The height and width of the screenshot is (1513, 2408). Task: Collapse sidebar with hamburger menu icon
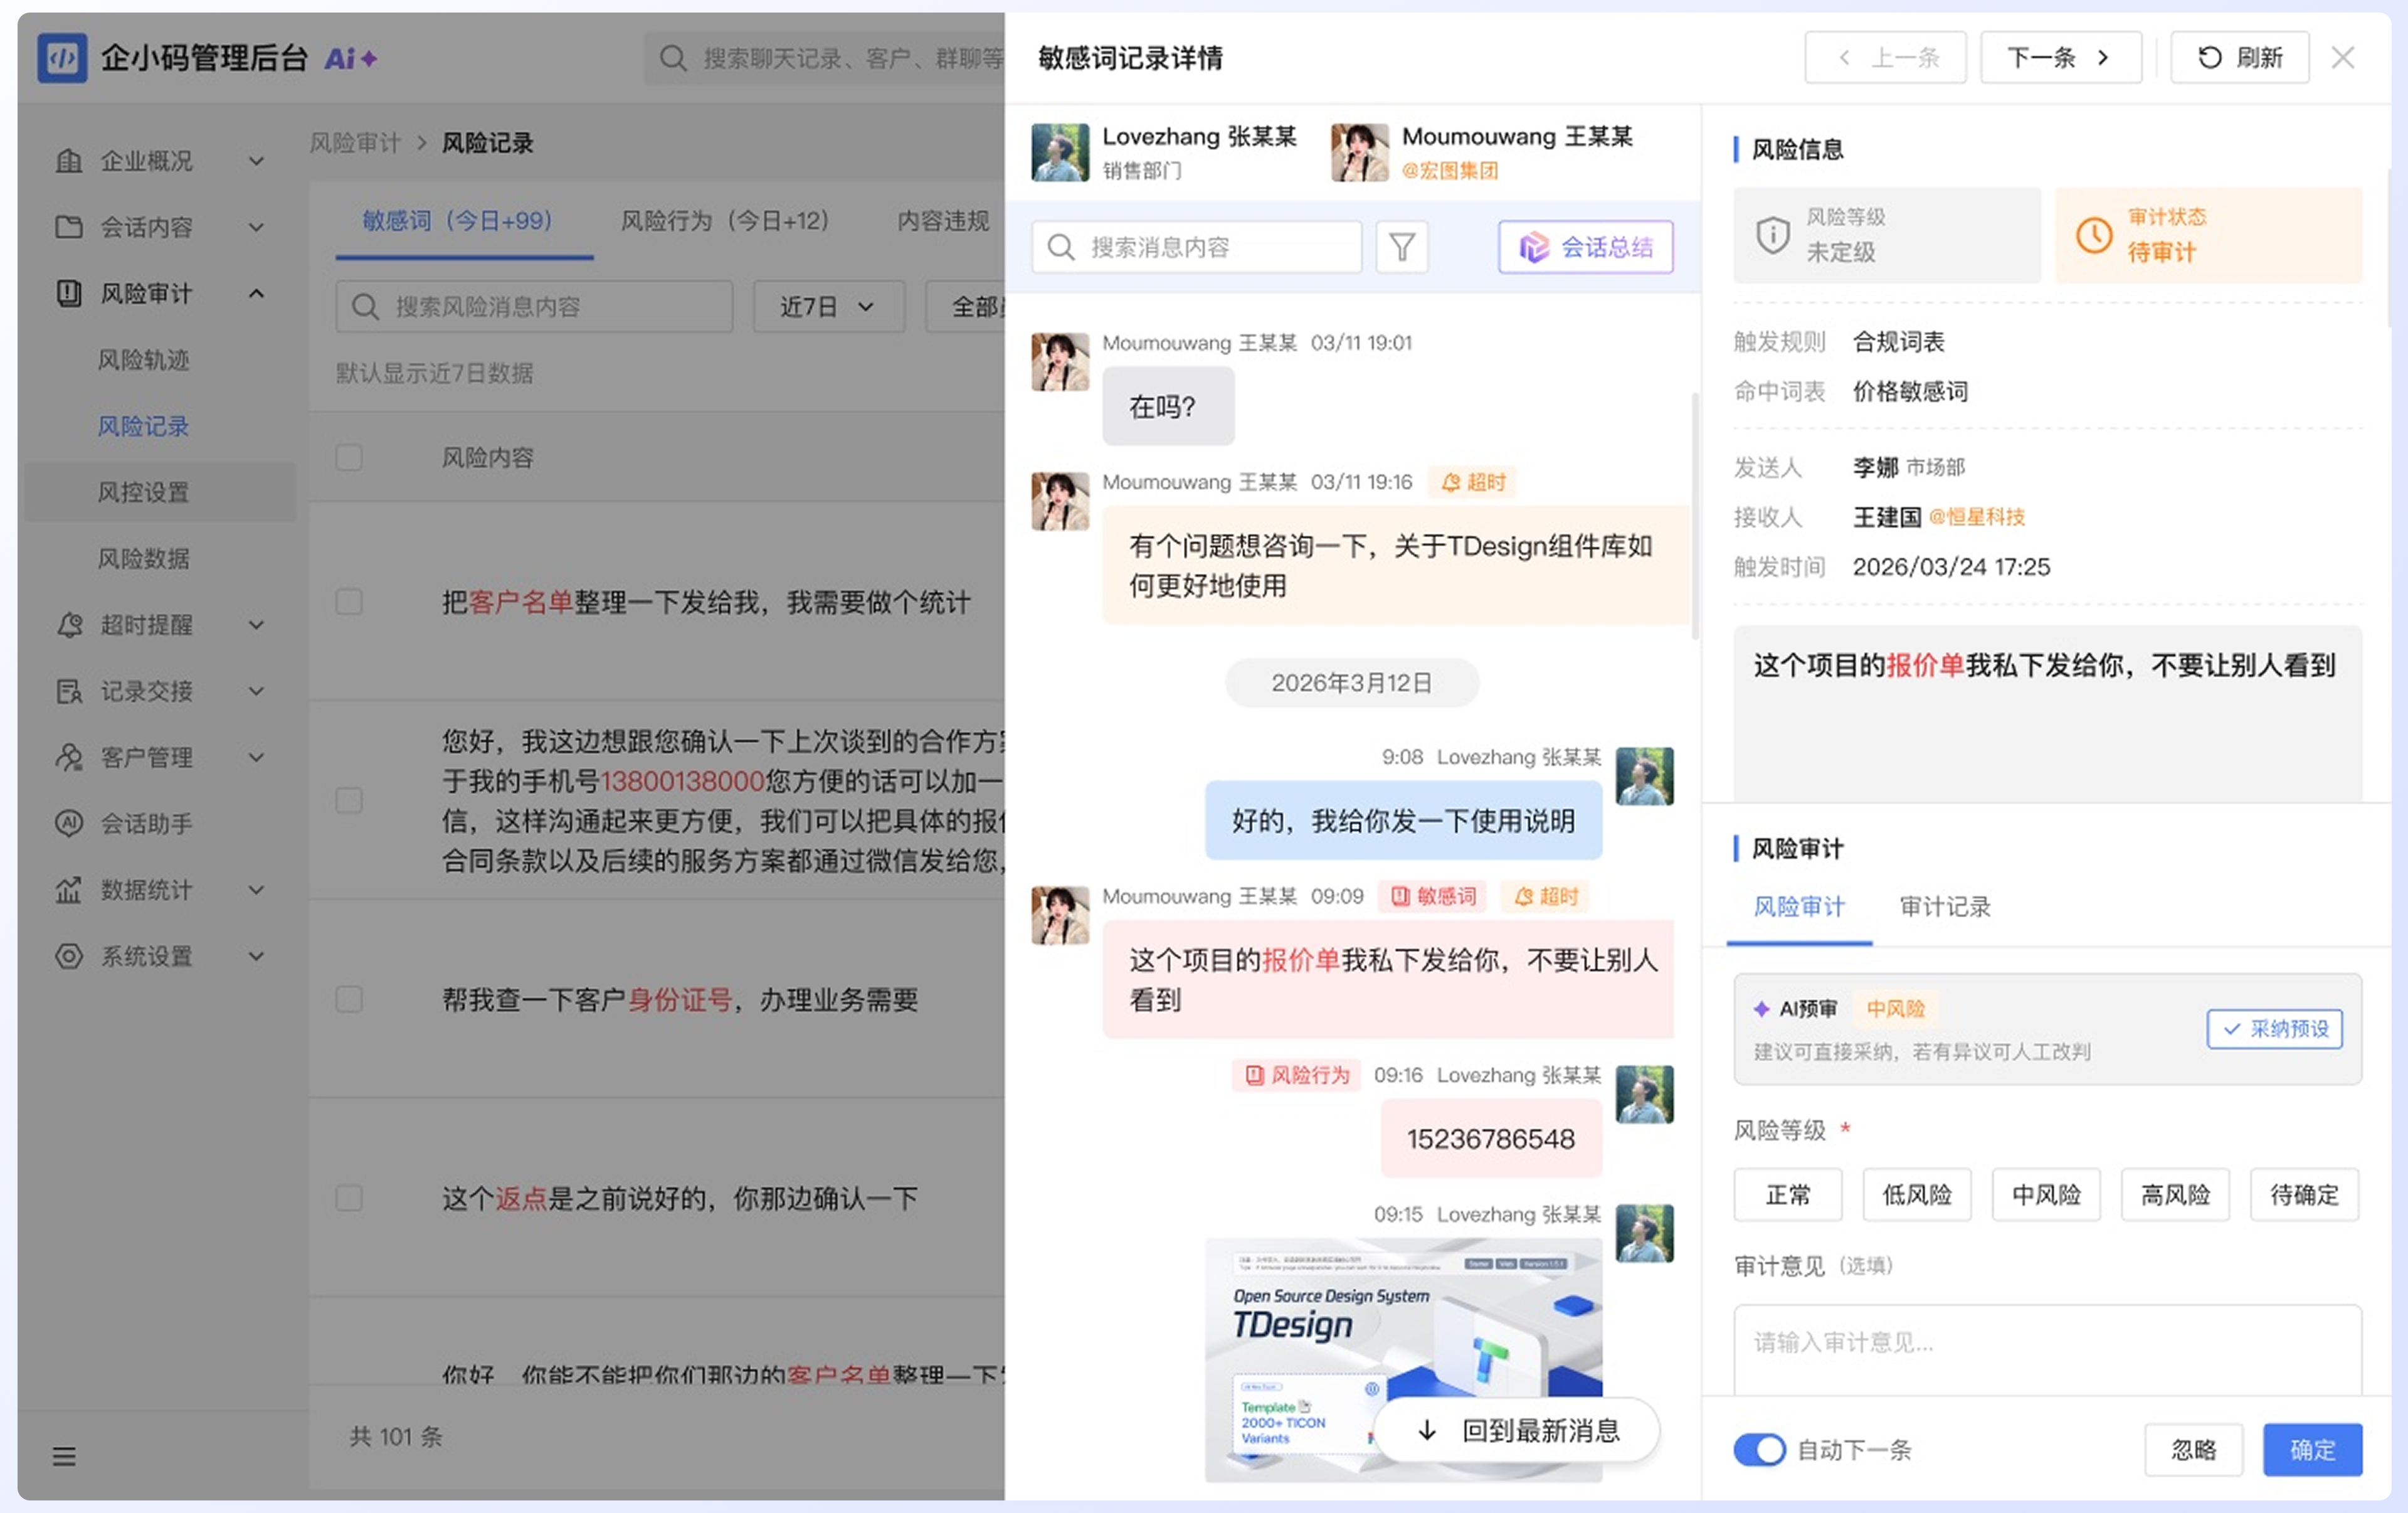[x=64, y=1456]
